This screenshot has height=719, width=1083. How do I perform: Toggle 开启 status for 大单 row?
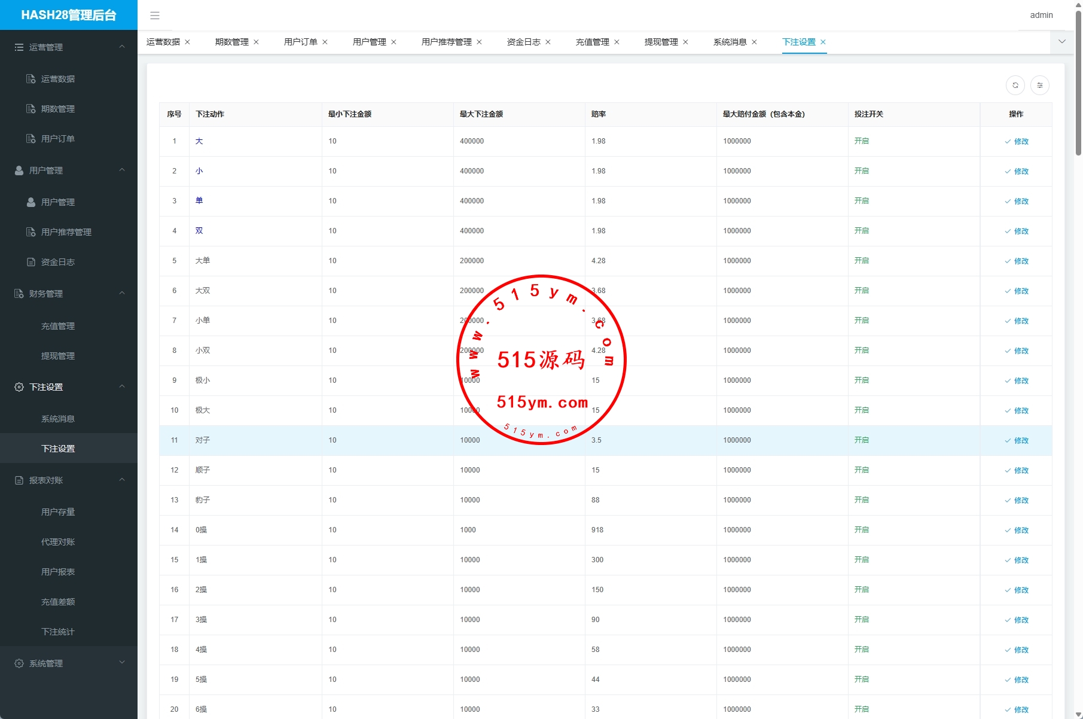pyautogui.click(x=861, y=261)
